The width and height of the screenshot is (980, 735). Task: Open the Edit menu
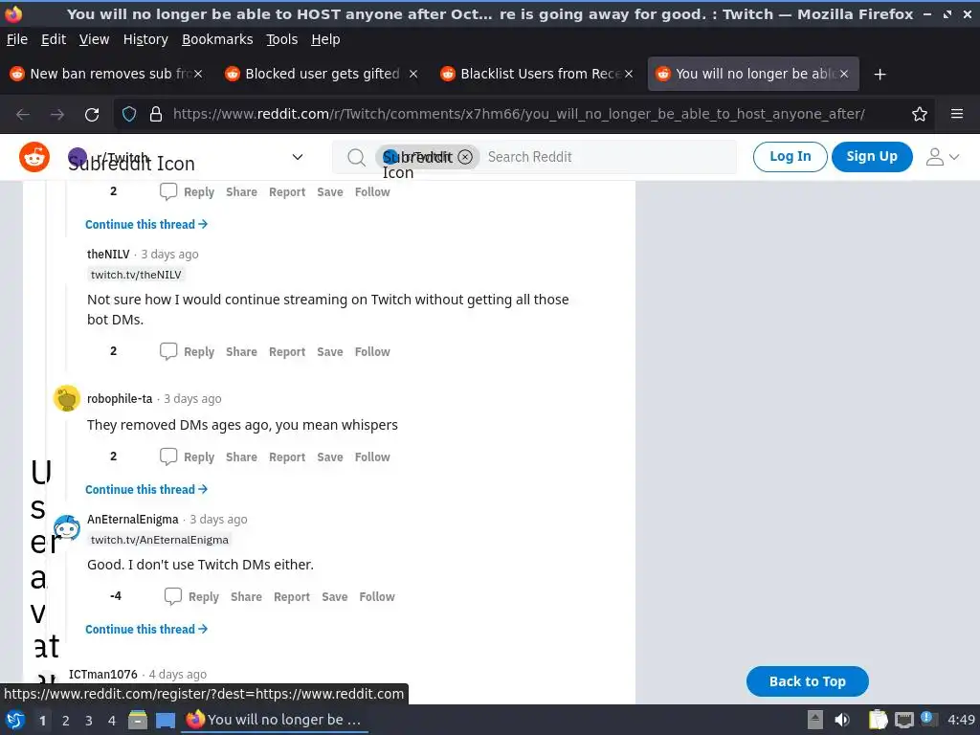(x=54, y=39)
